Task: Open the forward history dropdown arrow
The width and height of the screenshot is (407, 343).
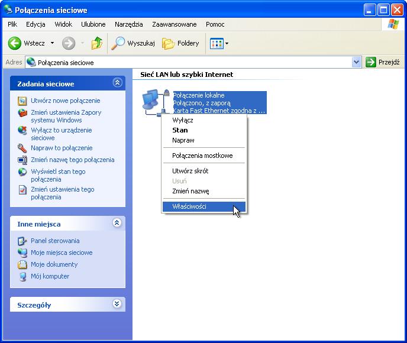Action: pyautogui.click(x=83, y=43)
